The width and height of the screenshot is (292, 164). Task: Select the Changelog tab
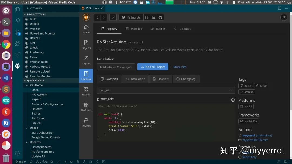186,79
